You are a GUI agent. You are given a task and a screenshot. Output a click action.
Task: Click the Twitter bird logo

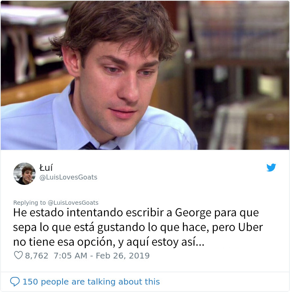(271, 168)
